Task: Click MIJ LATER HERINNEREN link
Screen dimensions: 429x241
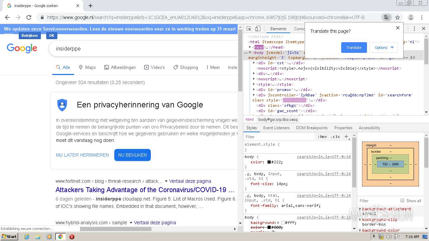Action: (x=82, y=155)
